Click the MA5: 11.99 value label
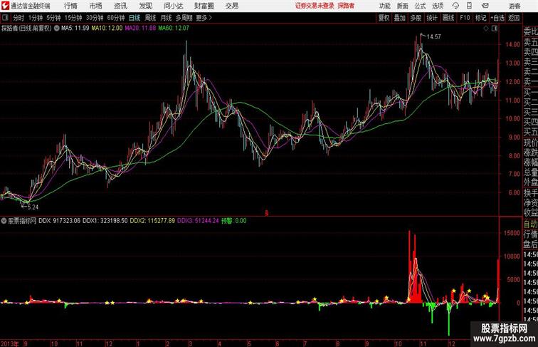The height and width of the screenshot is (347, 538). [75, 29]
